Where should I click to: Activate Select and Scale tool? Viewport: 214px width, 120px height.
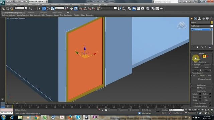coord(53,9)
